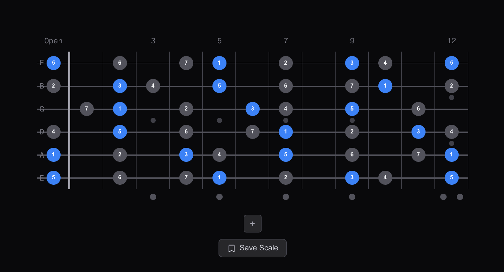The height and width of the screenshot is (272, 504).
Task: Select the blue root on the high E string at fret 5
Action: [x=219, y=63]
